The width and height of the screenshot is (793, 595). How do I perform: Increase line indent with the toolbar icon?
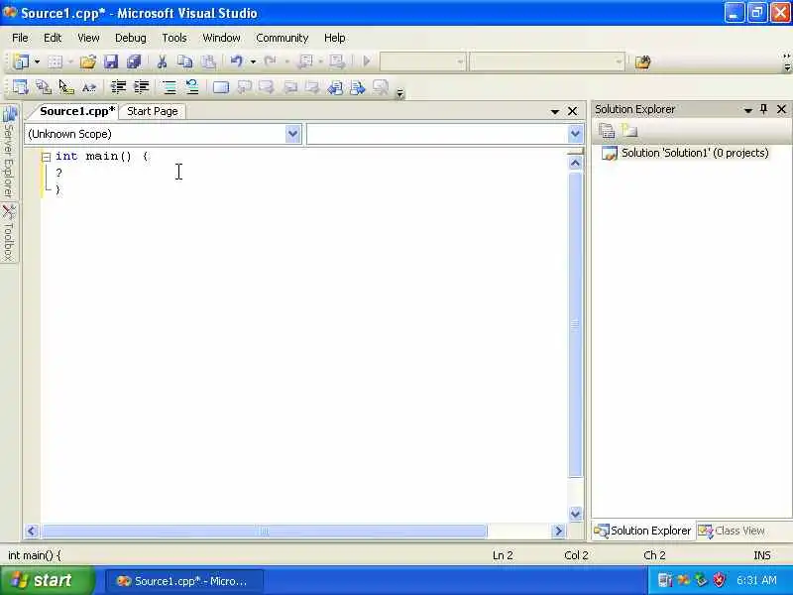point(142,87)
